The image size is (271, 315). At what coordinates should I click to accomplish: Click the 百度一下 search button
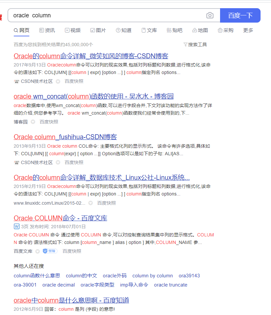240,15
